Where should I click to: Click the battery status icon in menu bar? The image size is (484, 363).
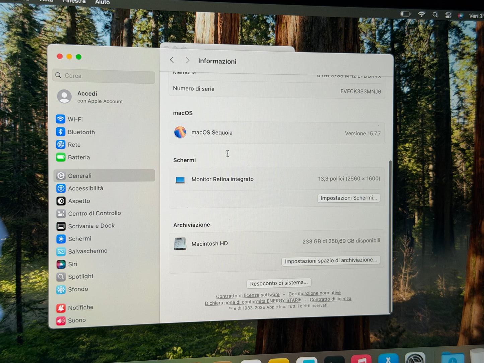pos(405,14)
